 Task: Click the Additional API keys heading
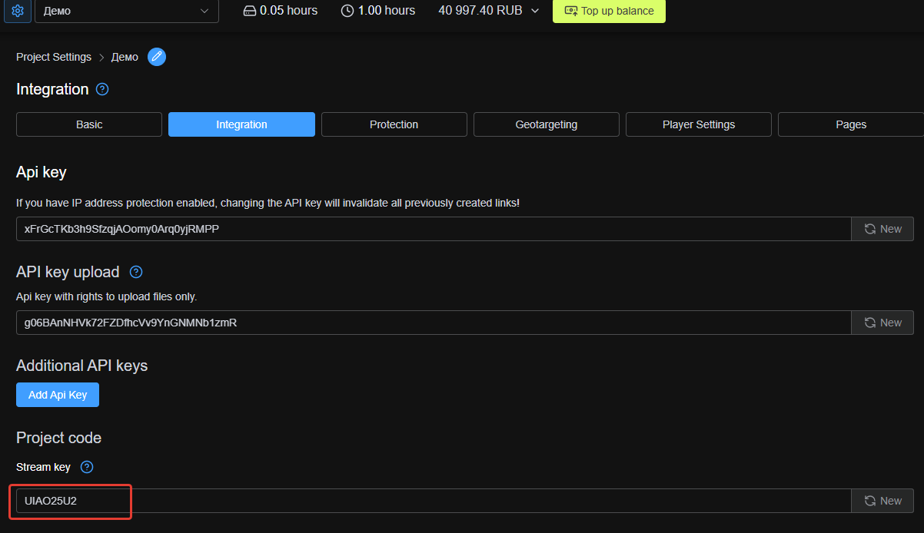point(81,366)
